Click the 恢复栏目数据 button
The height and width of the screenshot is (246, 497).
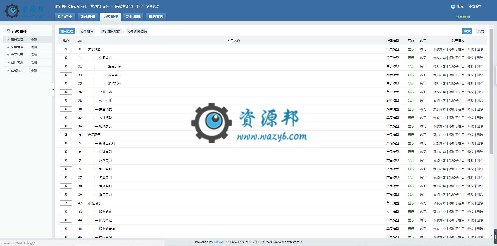click(x=111, y=31)
